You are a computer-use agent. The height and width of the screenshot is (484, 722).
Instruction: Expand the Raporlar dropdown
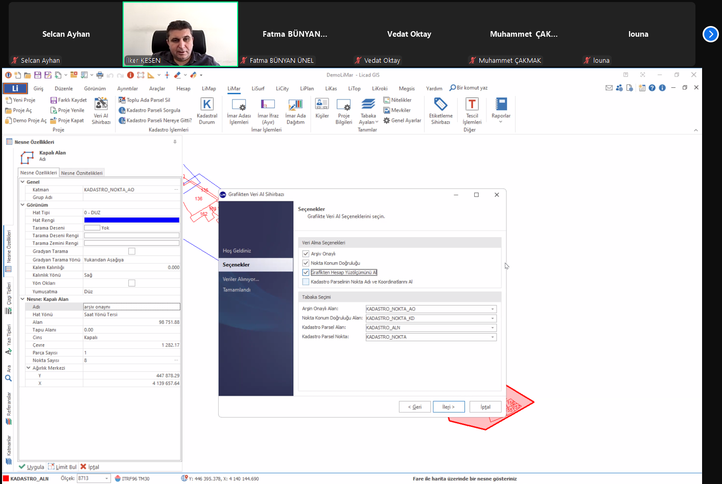coord(501,110)
